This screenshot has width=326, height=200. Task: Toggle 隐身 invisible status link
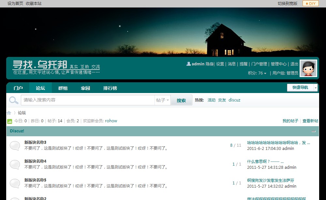[210, 64]
